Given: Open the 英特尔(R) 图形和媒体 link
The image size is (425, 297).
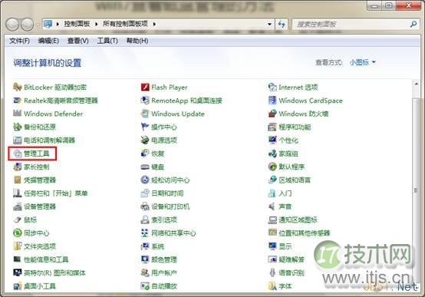Looking at the screenshot, I should [54, 272].
